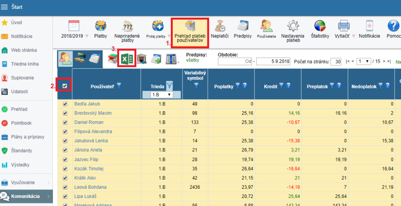Uncheck Brestovský Maxim row checkbox
Screen dimensions: 401x206
pos(65,113)
